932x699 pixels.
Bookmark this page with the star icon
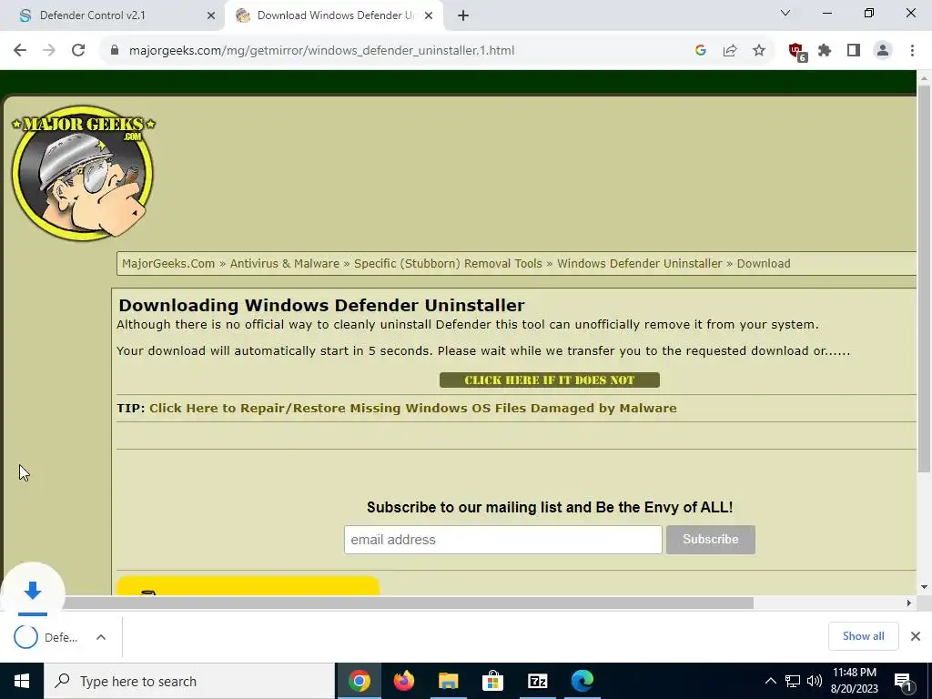tap(759, 51)
